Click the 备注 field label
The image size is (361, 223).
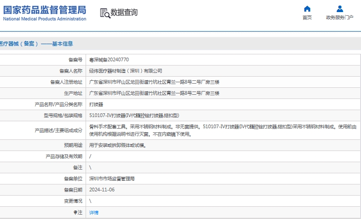(78, 168)
